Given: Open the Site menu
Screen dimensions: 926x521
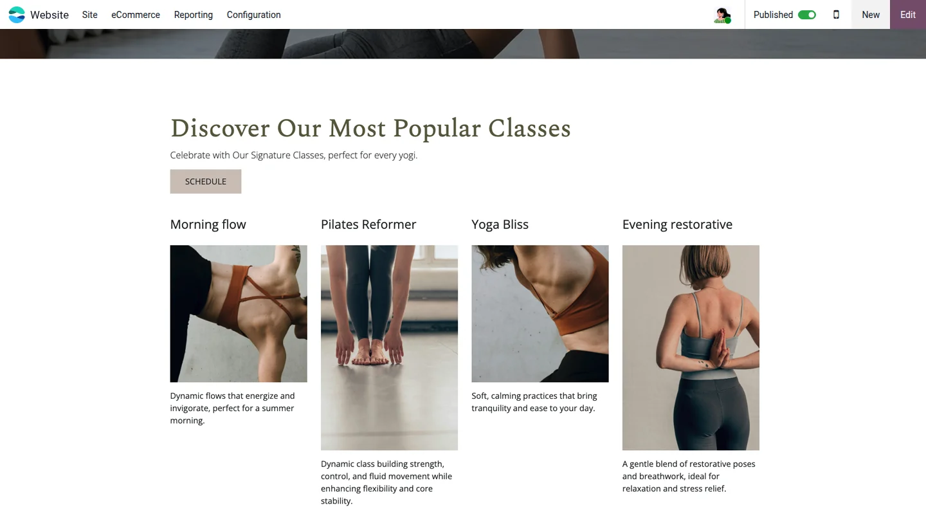Looking at the screenshot, I should 90,15.
